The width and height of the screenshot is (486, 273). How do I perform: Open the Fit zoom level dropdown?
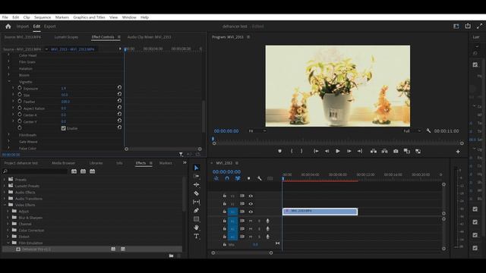click(257, 131)
